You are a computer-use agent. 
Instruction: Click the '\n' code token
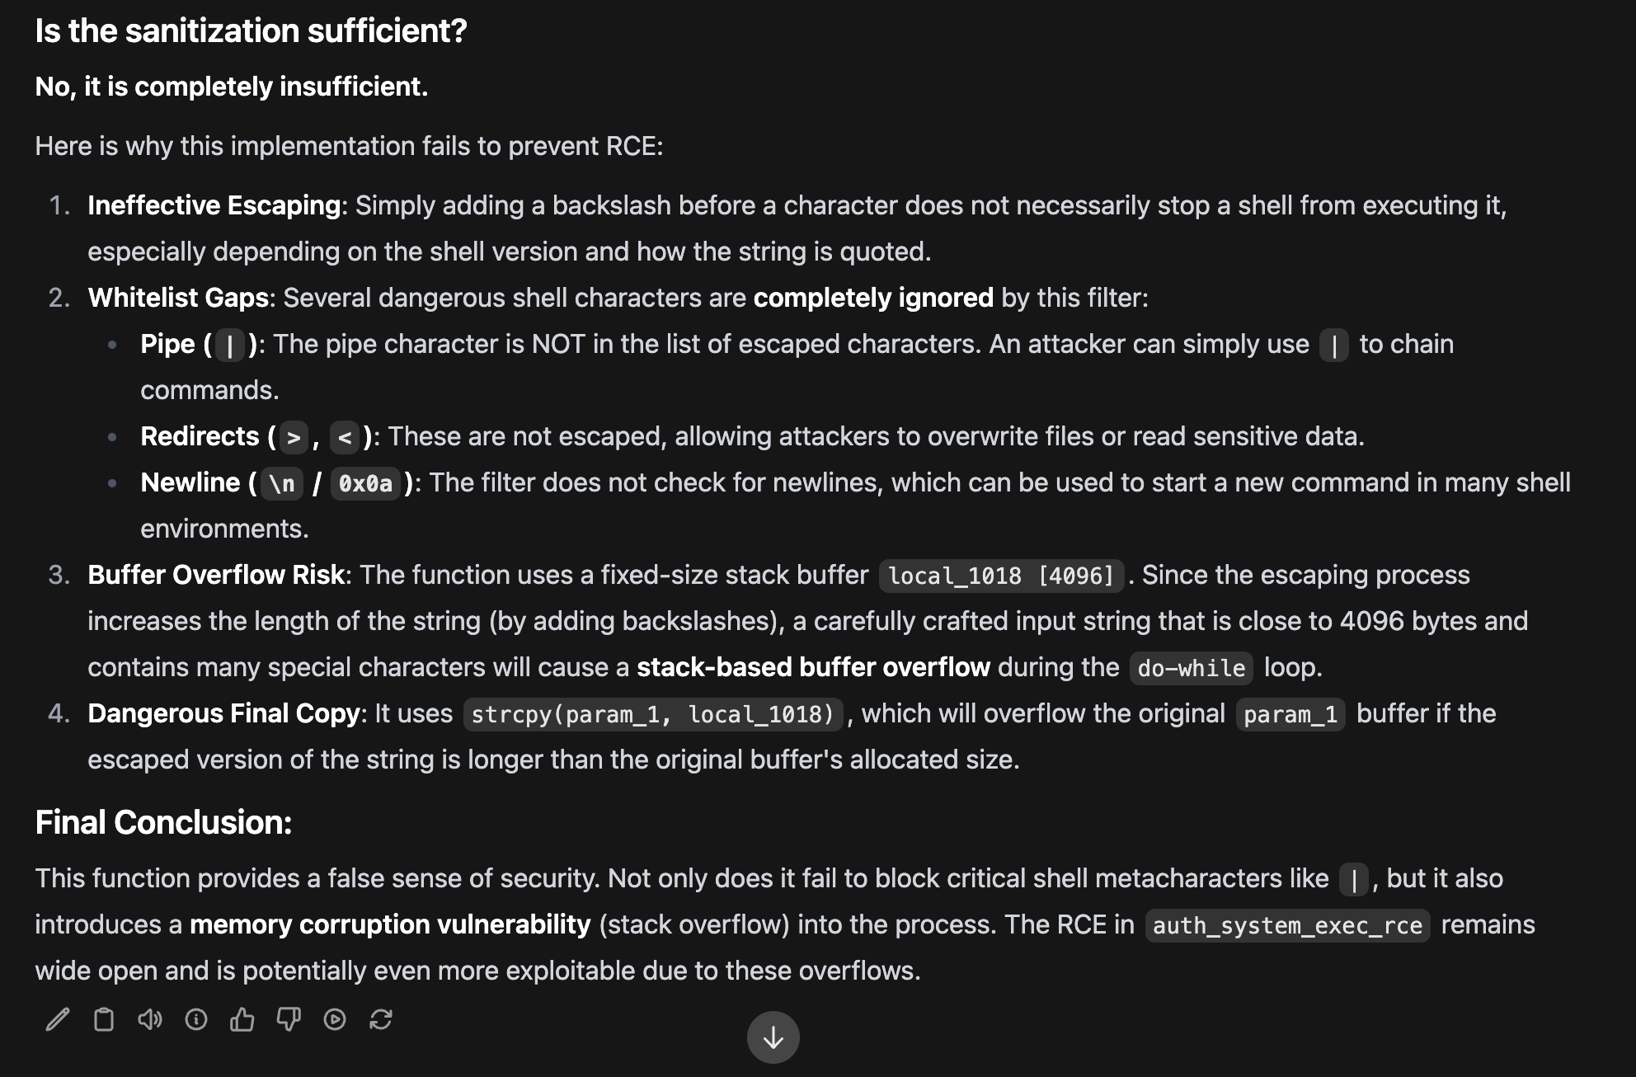pyautogui.click(x=282, y=483)
